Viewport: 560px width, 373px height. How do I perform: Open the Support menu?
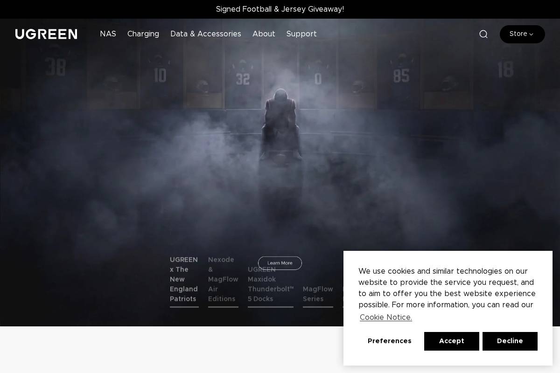click(x=301, y=34)
